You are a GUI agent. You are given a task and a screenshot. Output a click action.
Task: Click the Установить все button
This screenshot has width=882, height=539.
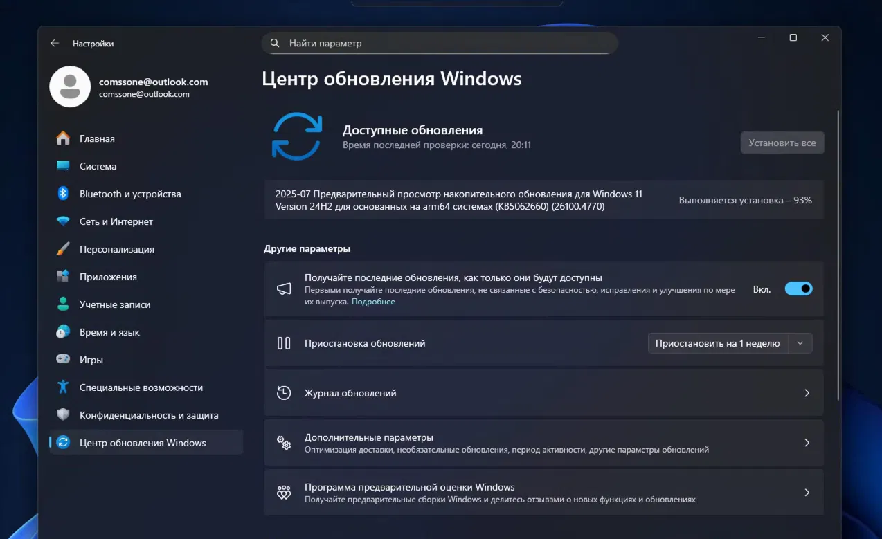[x=782, y=143]
